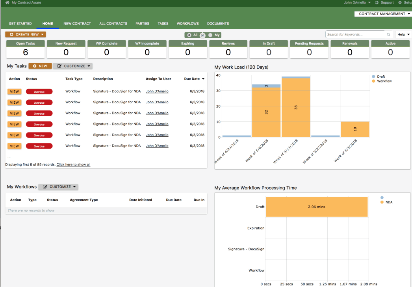Click the edit icon on My Tasks CUSTOMIZE
The height and width of the screenshot is (287, 412).
59,66
